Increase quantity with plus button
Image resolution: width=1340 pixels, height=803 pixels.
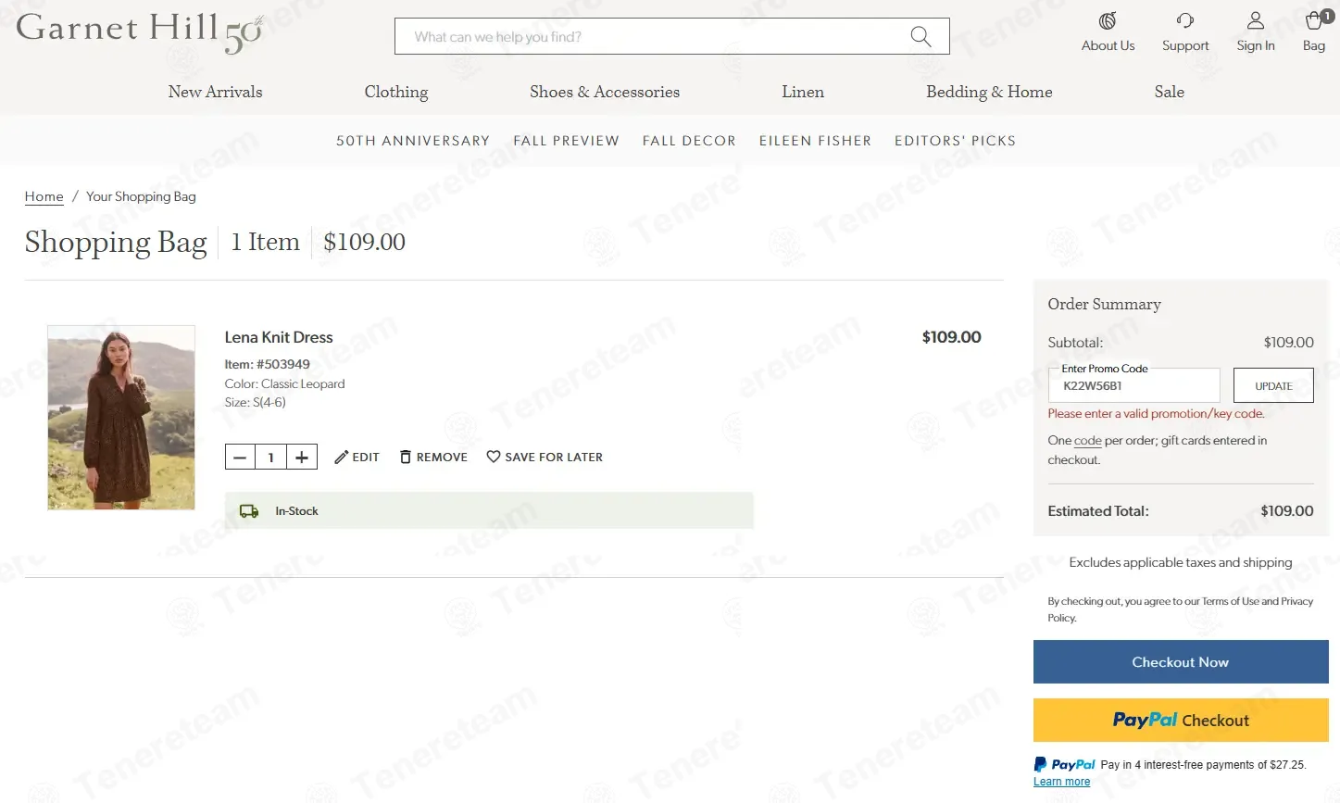pos(302,457)
